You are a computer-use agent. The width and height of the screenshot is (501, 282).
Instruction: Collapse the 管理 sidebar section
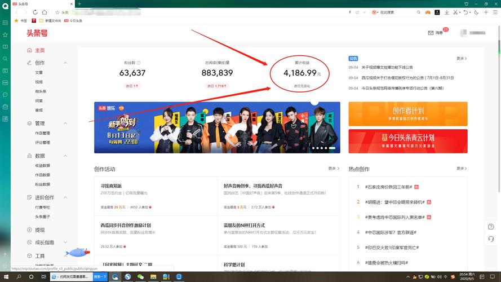[x=65, y=123]
